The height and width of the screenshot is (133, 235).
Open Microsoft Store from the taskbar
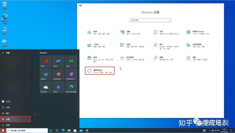pos(75,130)
